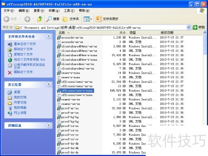Select proof-ar-sa XML file name, 2 KB
The image size is (208, 156).
(70, 113)
